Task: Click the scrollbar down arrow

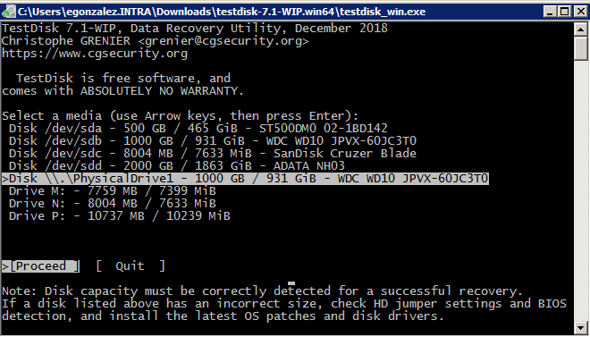Action: tap(581, 327)
